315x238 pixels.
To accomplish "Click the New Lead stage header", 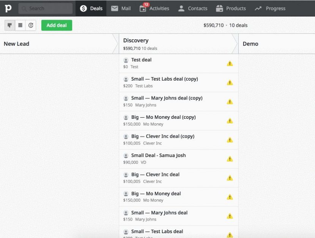I will [x=16, y=44].
